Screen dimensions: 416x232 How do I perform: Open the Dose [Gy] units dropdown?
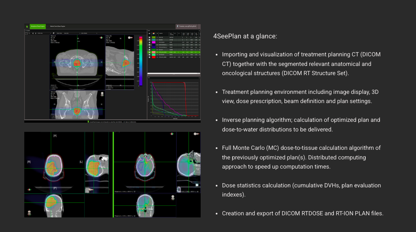72,33
